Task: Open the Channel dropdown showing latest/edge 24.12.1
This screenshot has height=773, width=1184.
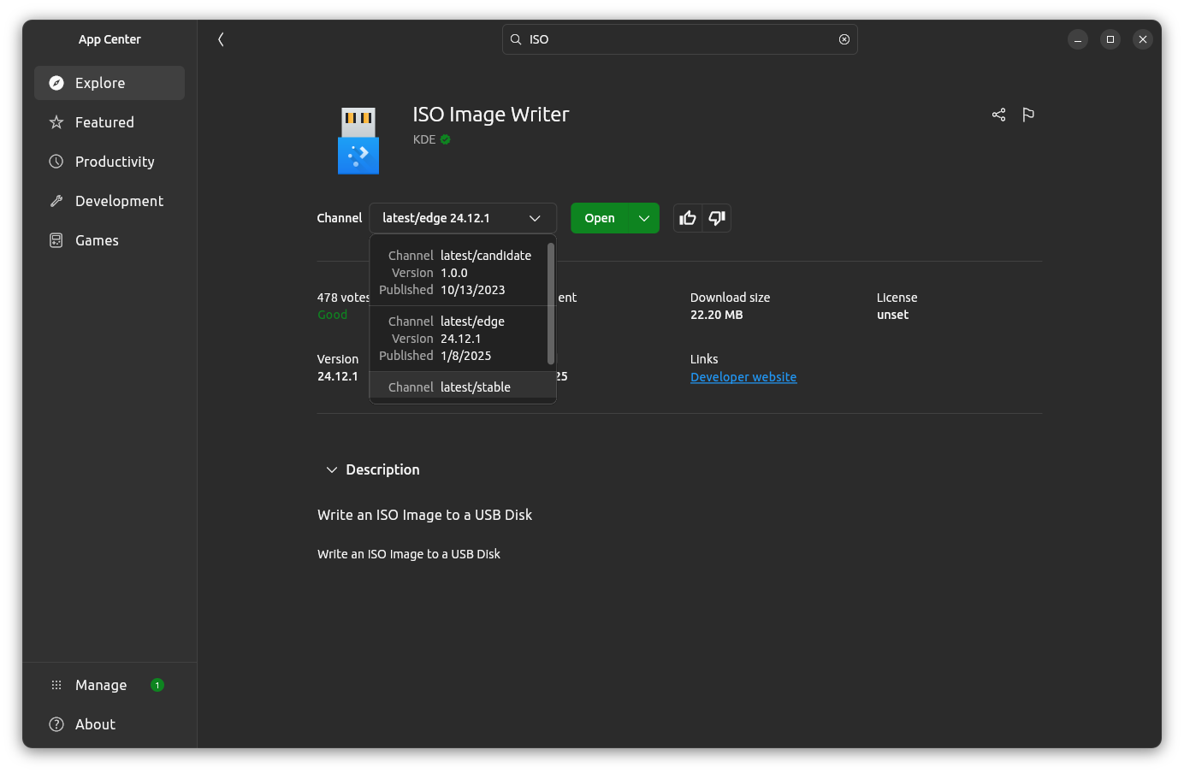Action: pyautogui.click(x=463, y=218)
